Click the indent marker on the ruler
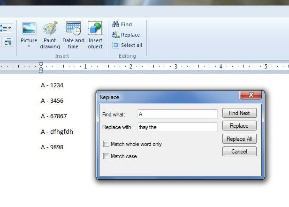The width and height of the screenshot is (289, 207). pos(41,68)
